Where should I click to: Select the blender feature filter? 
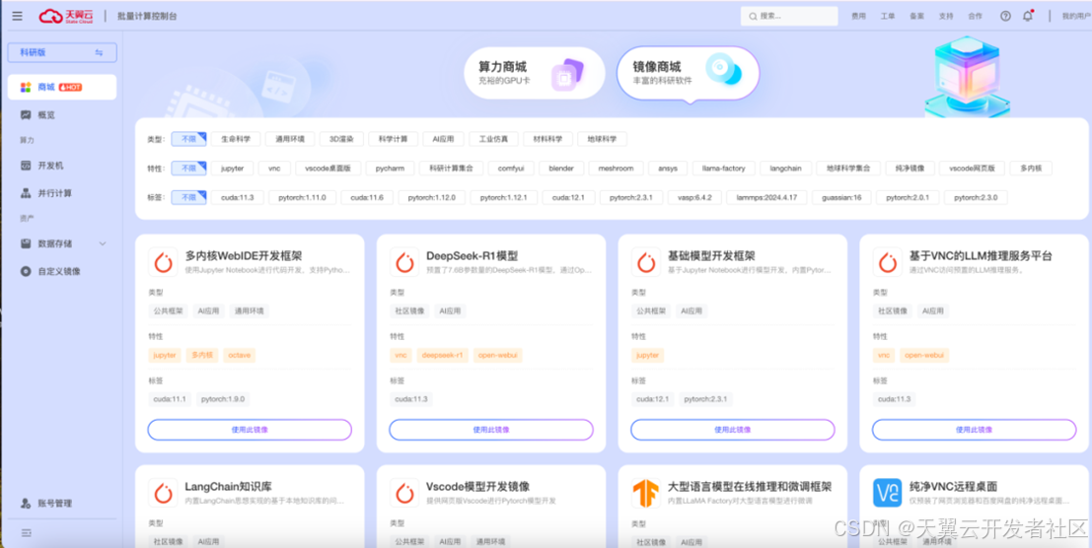point(560,169)
